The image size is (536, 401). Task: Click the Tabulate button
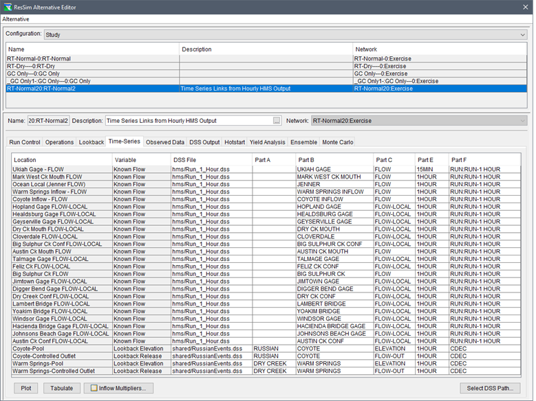click(x=61, y=389)
